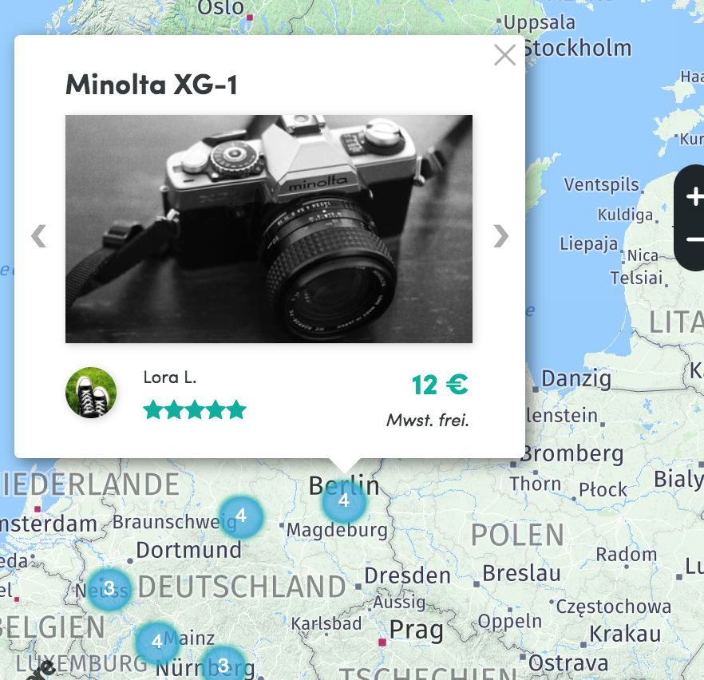Open the Lora L. owner name
This screenshot has height=680, width=704.
(x=170, y=378)
